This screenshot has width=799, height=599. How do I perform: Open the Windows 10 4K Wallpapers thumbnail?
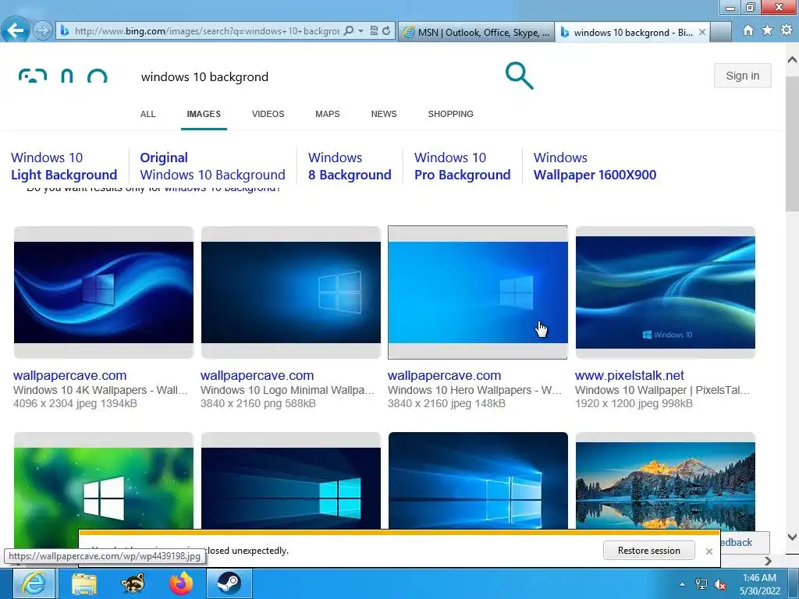coord(104,292)
